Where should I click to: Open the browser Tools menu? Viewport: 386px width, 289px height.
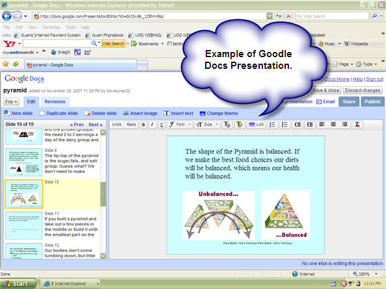[x=71, y=27]
